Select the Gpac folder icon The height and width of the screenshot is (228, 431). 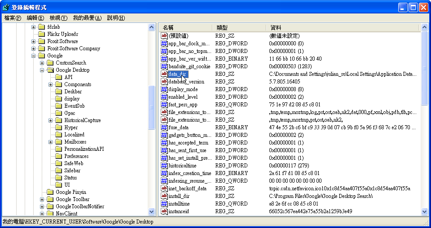pyautogui.click(x=58, y=113)
